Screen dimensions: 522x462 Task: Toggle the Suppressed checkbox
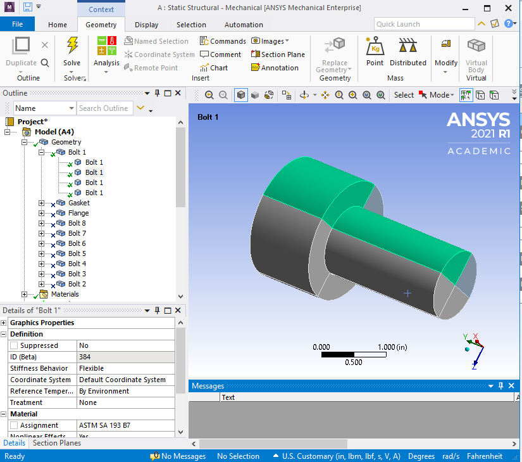tap(14, 345)
